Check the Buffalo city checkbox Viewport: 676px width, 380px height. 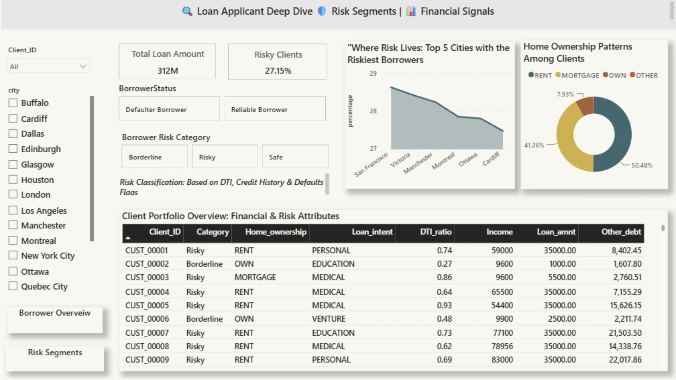pos(13,103)
